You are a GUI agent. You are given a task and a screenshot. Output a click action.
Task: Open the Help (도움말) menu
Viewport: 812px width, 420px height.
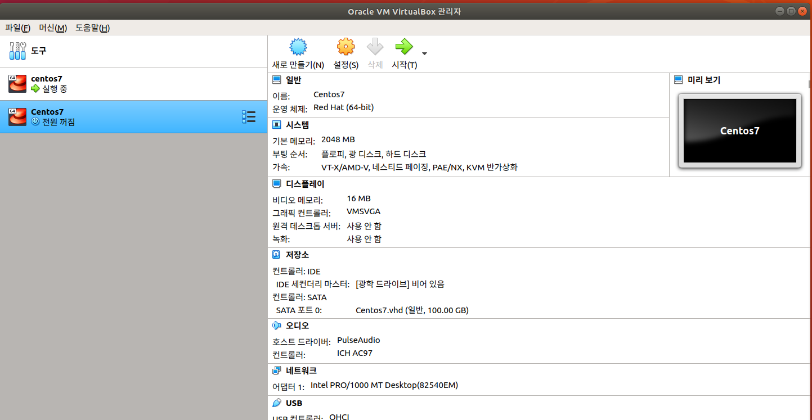point(93,28)
